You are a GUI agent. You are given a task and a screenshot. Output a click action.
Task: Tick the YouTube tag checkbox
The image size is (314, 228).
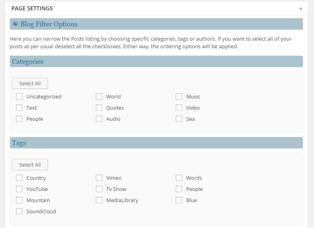point(19,189)
